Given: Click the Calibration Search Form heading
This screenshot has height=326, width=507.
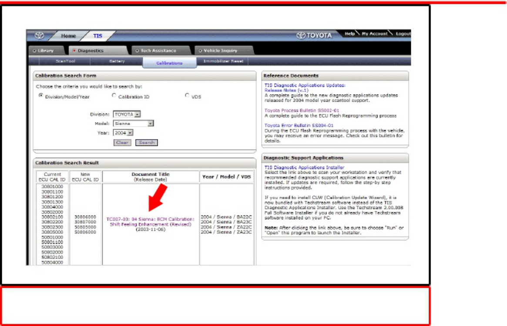Looking at the screenshot, I should [66, 76].
